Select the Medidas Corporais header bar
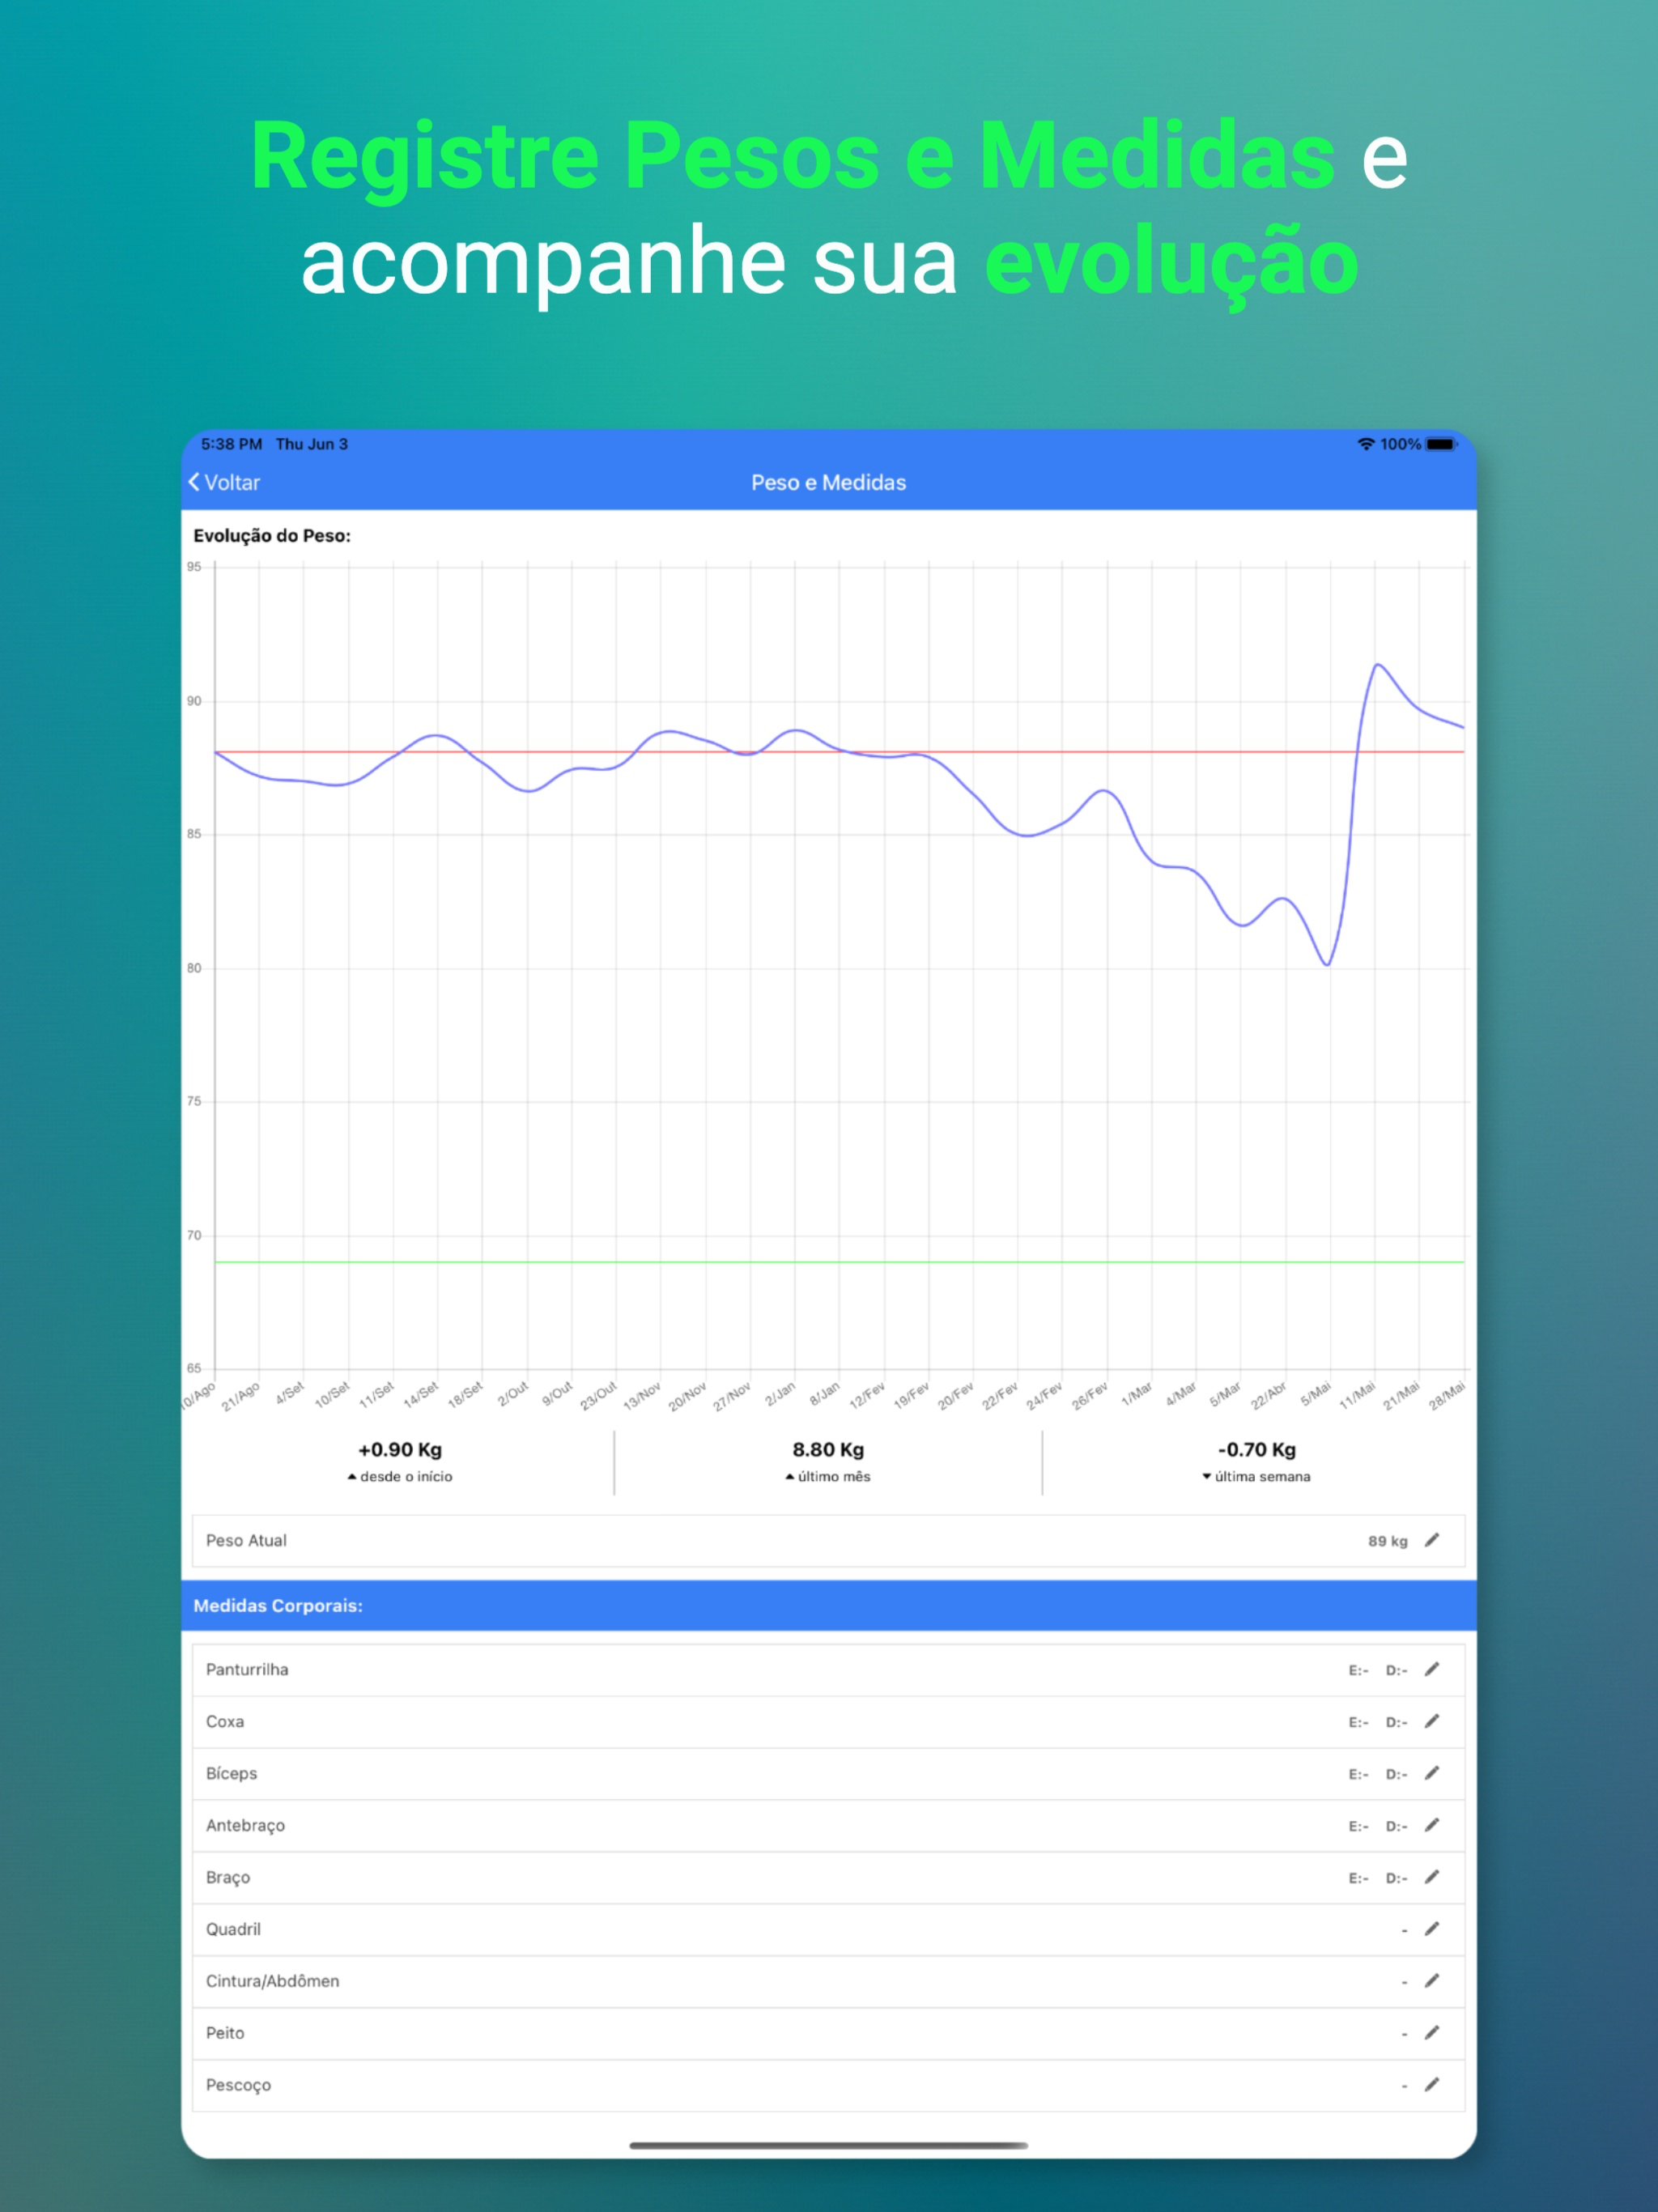Image resolution: width=1658 pixels, height=2212 pixels. pos(280,1605)
